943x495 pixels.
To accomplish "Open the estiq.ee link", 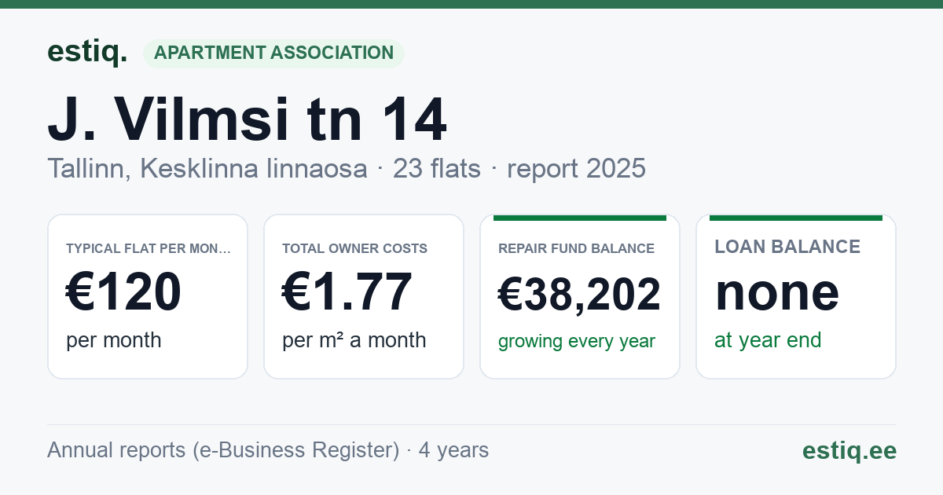I will (849, 450).
